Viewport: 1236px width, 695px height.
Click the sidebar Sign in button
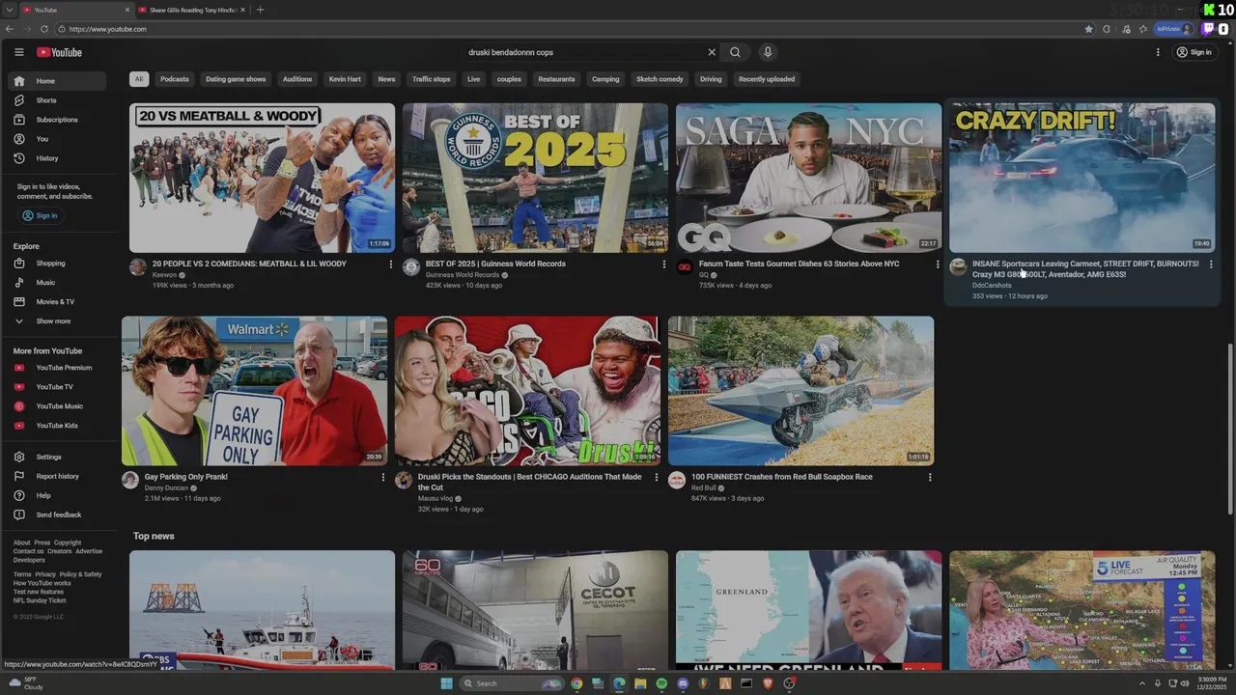pyautogui.click(x=40, y=215)
